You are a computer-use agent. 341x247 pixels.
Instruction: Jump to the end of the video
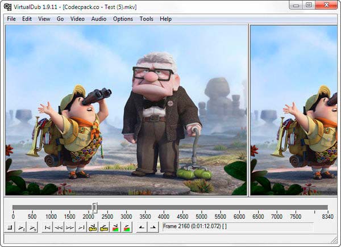(x=81, y=228)
